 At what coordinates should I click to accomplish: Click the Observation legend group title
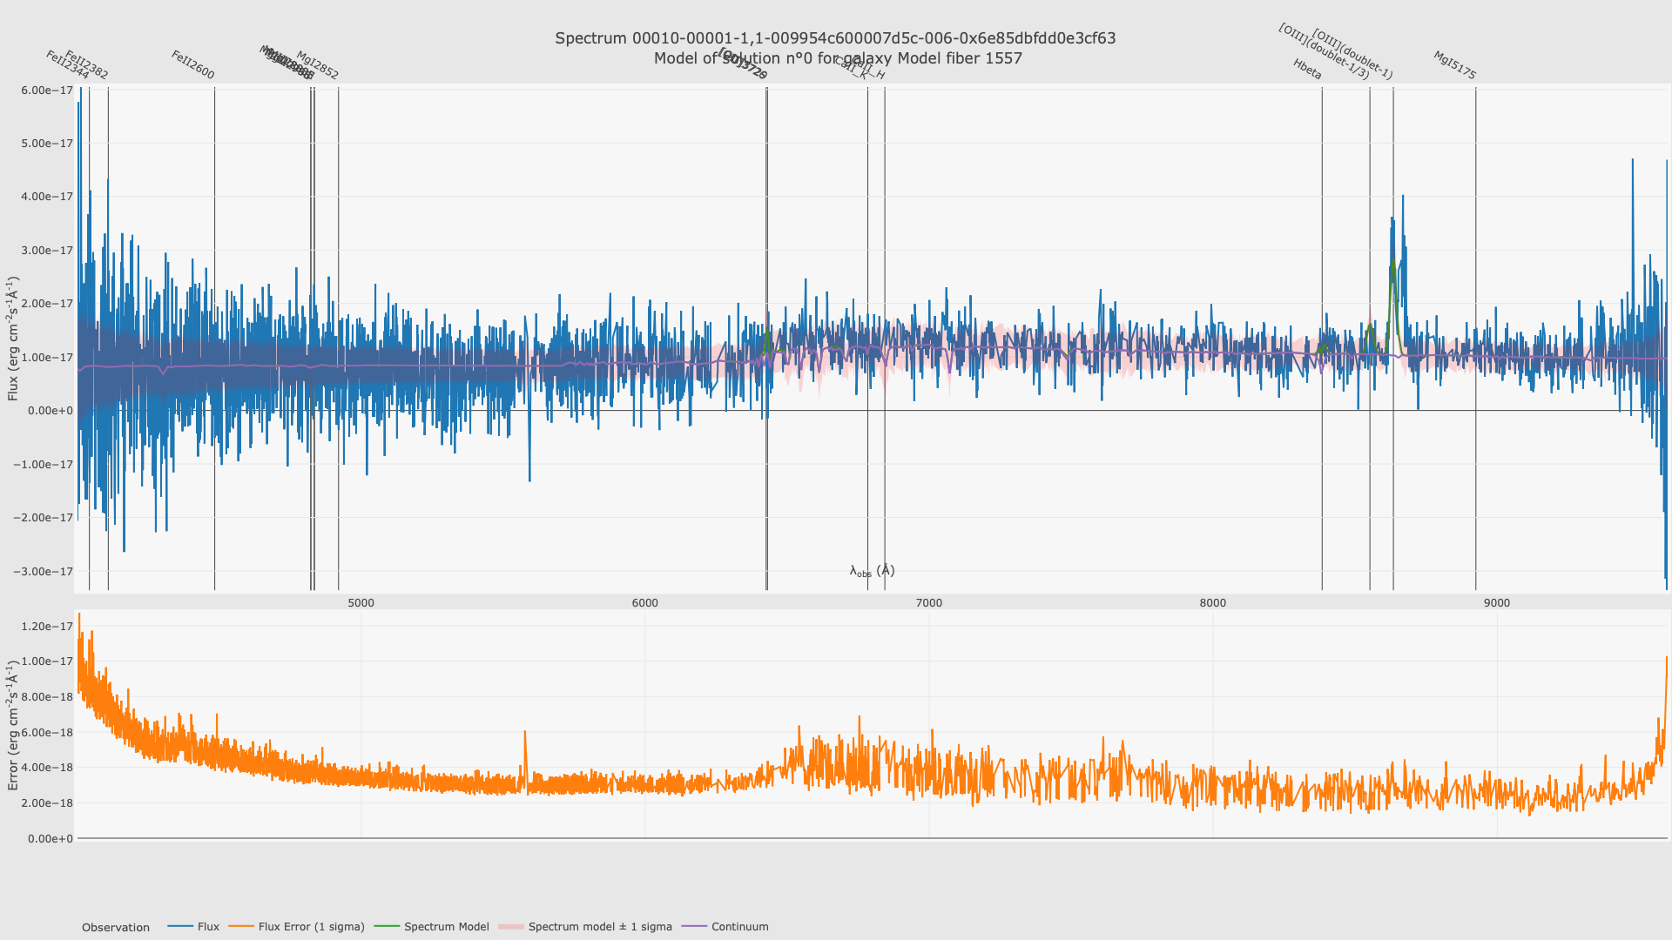point(116,928)
